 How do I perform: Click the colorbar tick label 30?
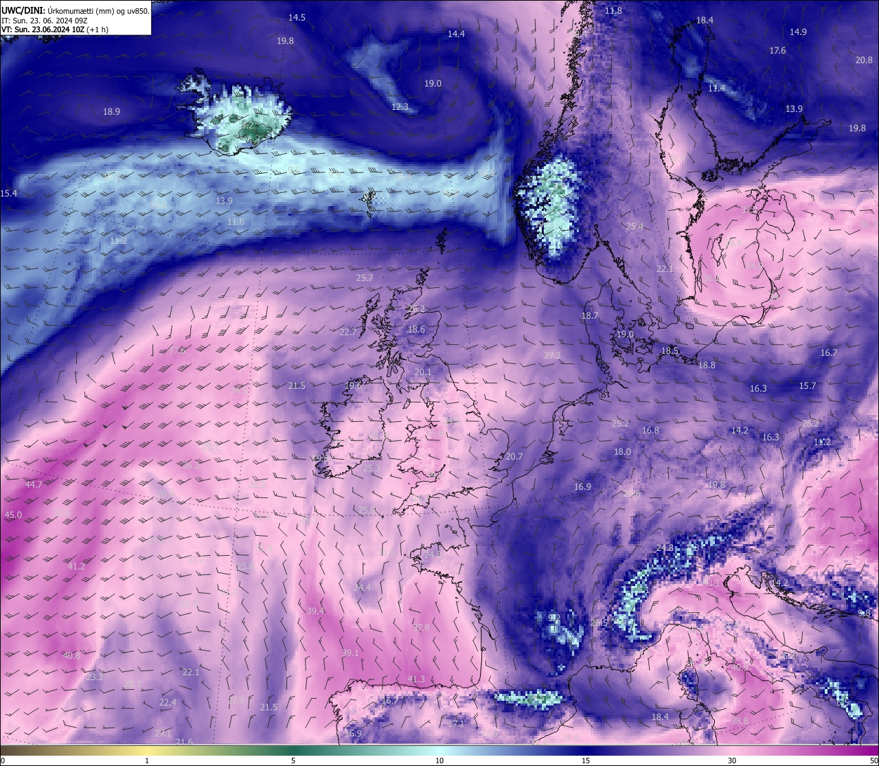coord(732,761)
